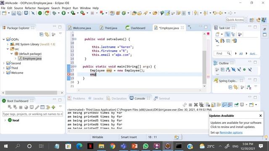Collapse the OOPs project tree node
Image resolution: width=269 pixels, height=151 pixels.
click(x=4, y=39)
